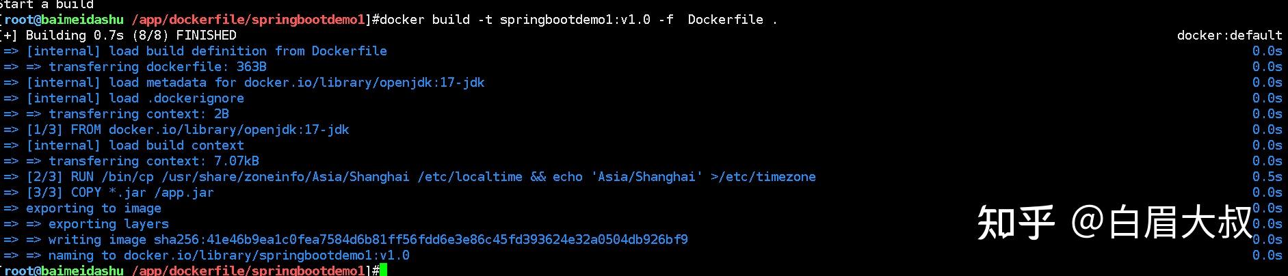
Task: Click the load .dockerignore line
Action: (x=123, y=98)
